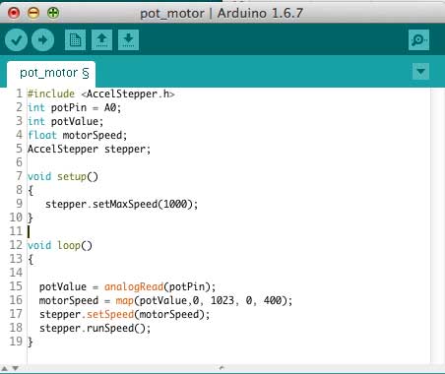Click the console divider up arrow
This screenshot has width=445, height=374.
[5, 368]
